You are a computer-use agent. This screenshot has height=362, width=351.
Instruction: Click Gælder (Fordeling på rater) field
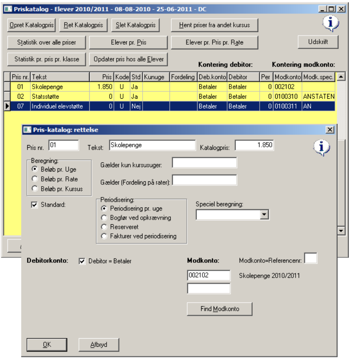pos(205,180)
